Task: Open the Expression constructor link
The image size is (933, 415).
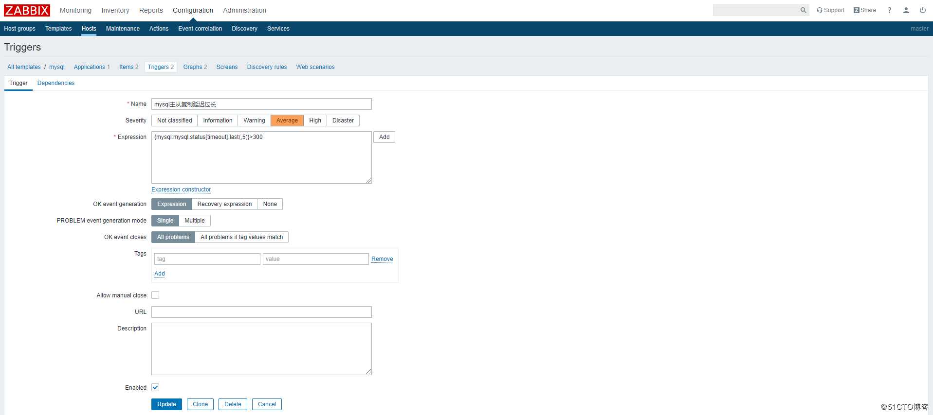Action: point(181,190)
